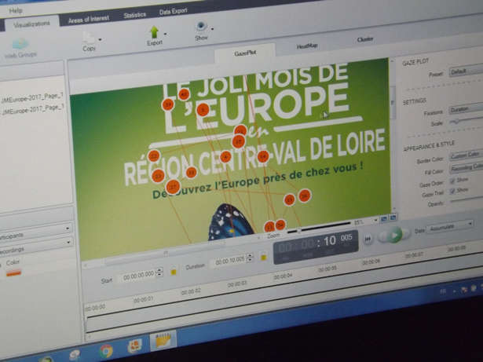
Task: Click the Zoom slider handle
Action: tap(298, 230)
